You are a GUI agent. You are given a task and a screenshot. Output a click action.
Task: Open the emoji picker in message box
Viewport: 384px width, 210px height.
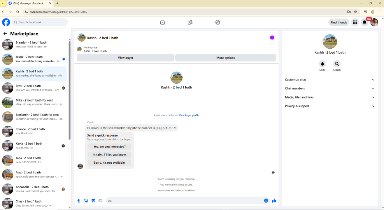pos(266,201)
